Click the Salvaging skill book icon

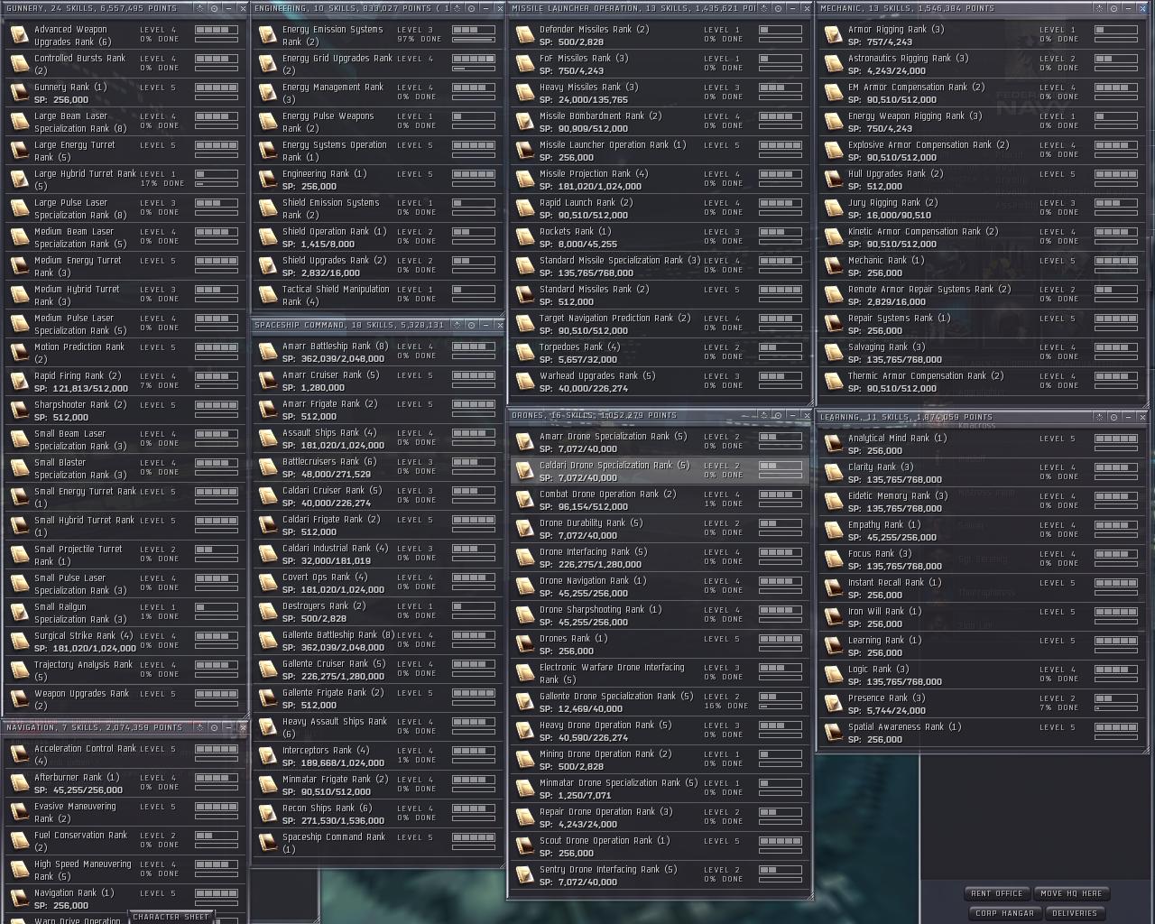pyautogui.click(x=833, y=353)
